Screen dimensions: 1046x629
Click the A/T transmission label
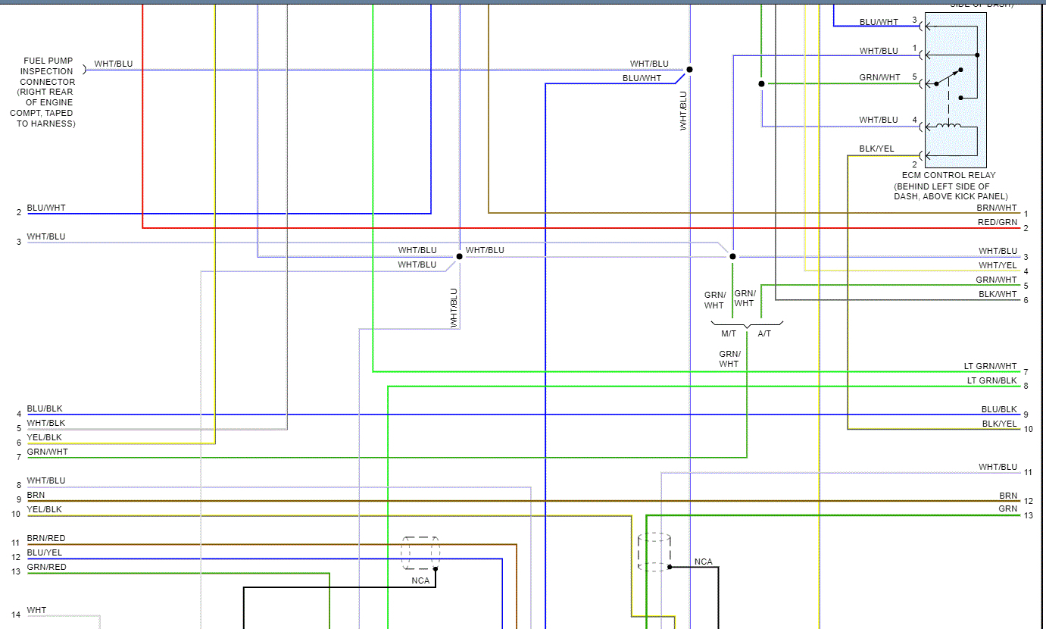[x=764, y=333]
